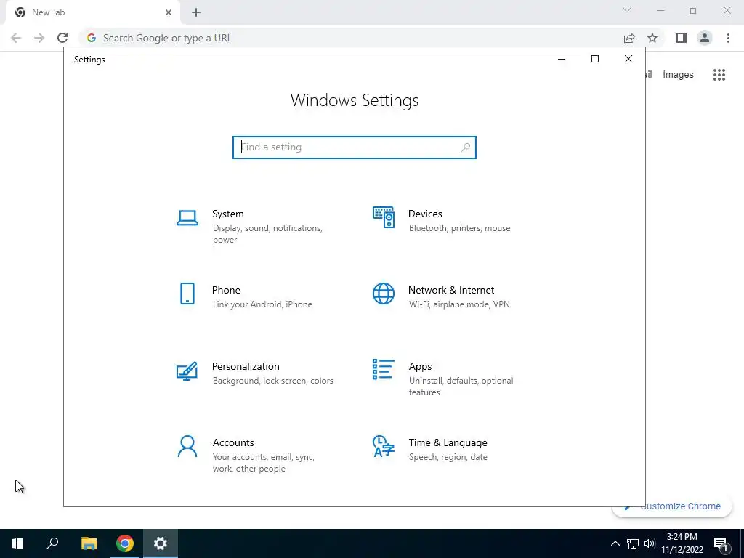Open the Devices keyboard and speaker icon
Viewport: 744px width, 558px height.
point(384,217)
